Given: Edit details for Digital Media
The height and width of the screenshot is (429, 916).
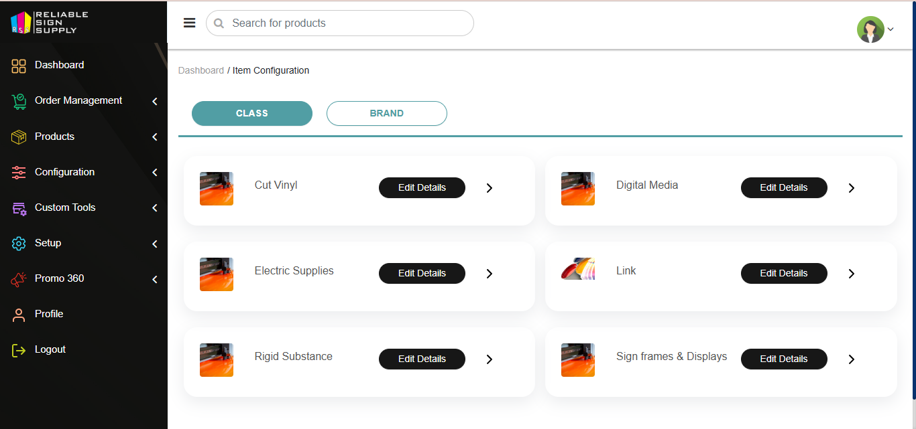Looking at the screenshot, I should pyautogui.click(x=783, y=188).
